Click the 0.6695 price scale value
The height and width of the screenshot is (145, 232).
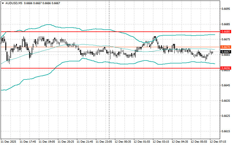pyautogui.click(x=226, y=9)
